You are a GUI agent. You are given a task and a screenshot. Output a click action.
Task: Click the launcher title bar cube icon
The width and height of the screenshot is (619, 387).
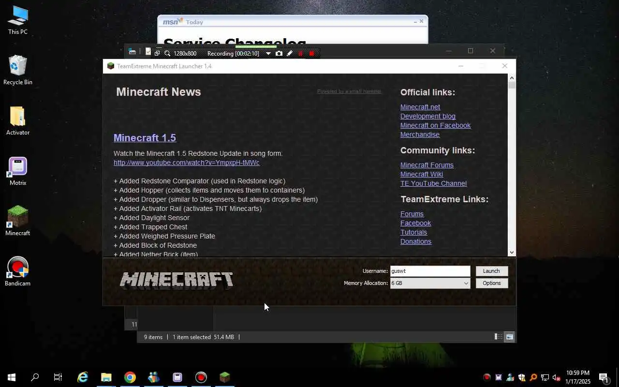pos(111,66)
